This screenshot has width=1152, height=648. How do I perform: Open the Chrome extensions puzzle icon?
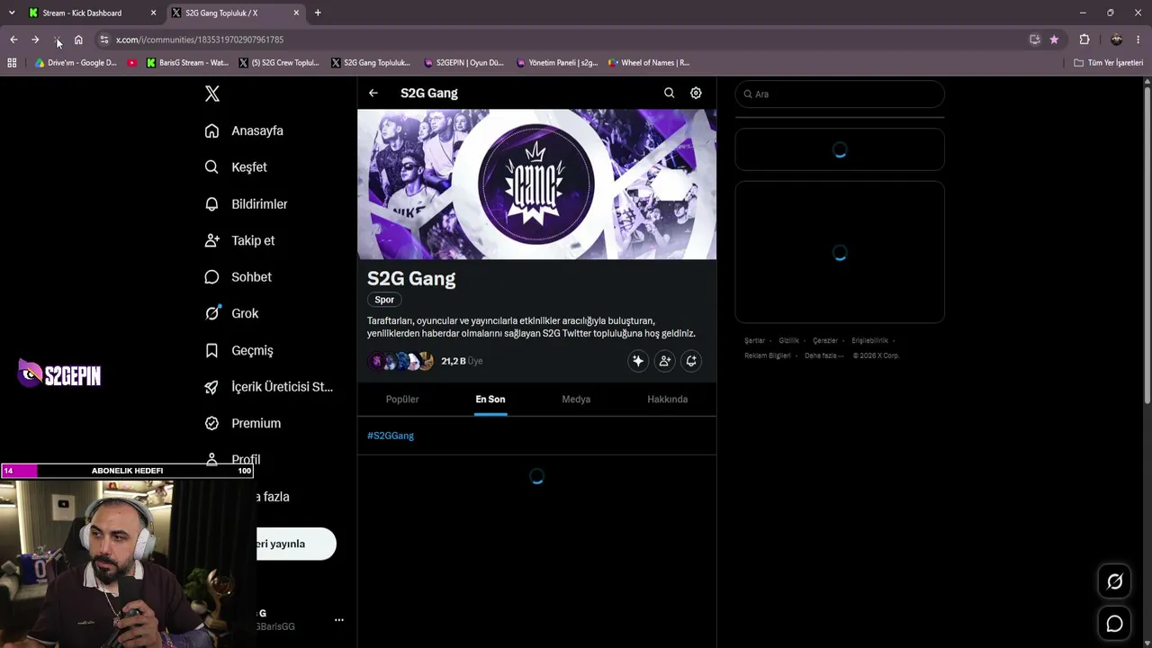click(x=1084, y=40)
